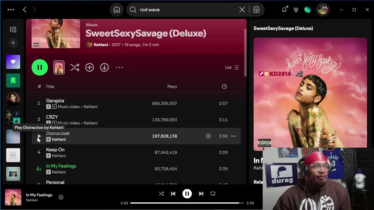Click the equalizer icon beside In My Feelings
This screenshot has height=210, width=374.
pos(39,169)
